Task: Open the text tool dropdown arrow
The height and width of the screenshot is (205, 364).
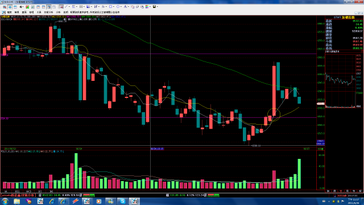Action: click(x=129, y=7)
